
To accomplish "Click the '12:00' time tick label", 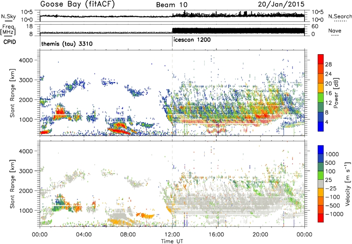I will (172, 235).
